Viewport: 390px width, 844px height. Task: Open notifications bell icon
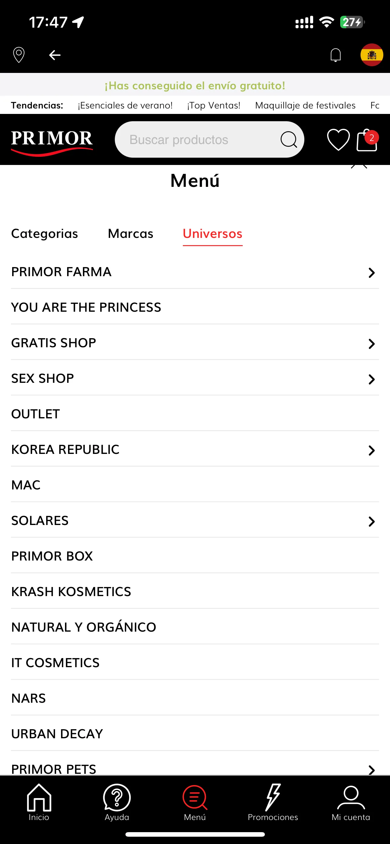click(336, 55)
